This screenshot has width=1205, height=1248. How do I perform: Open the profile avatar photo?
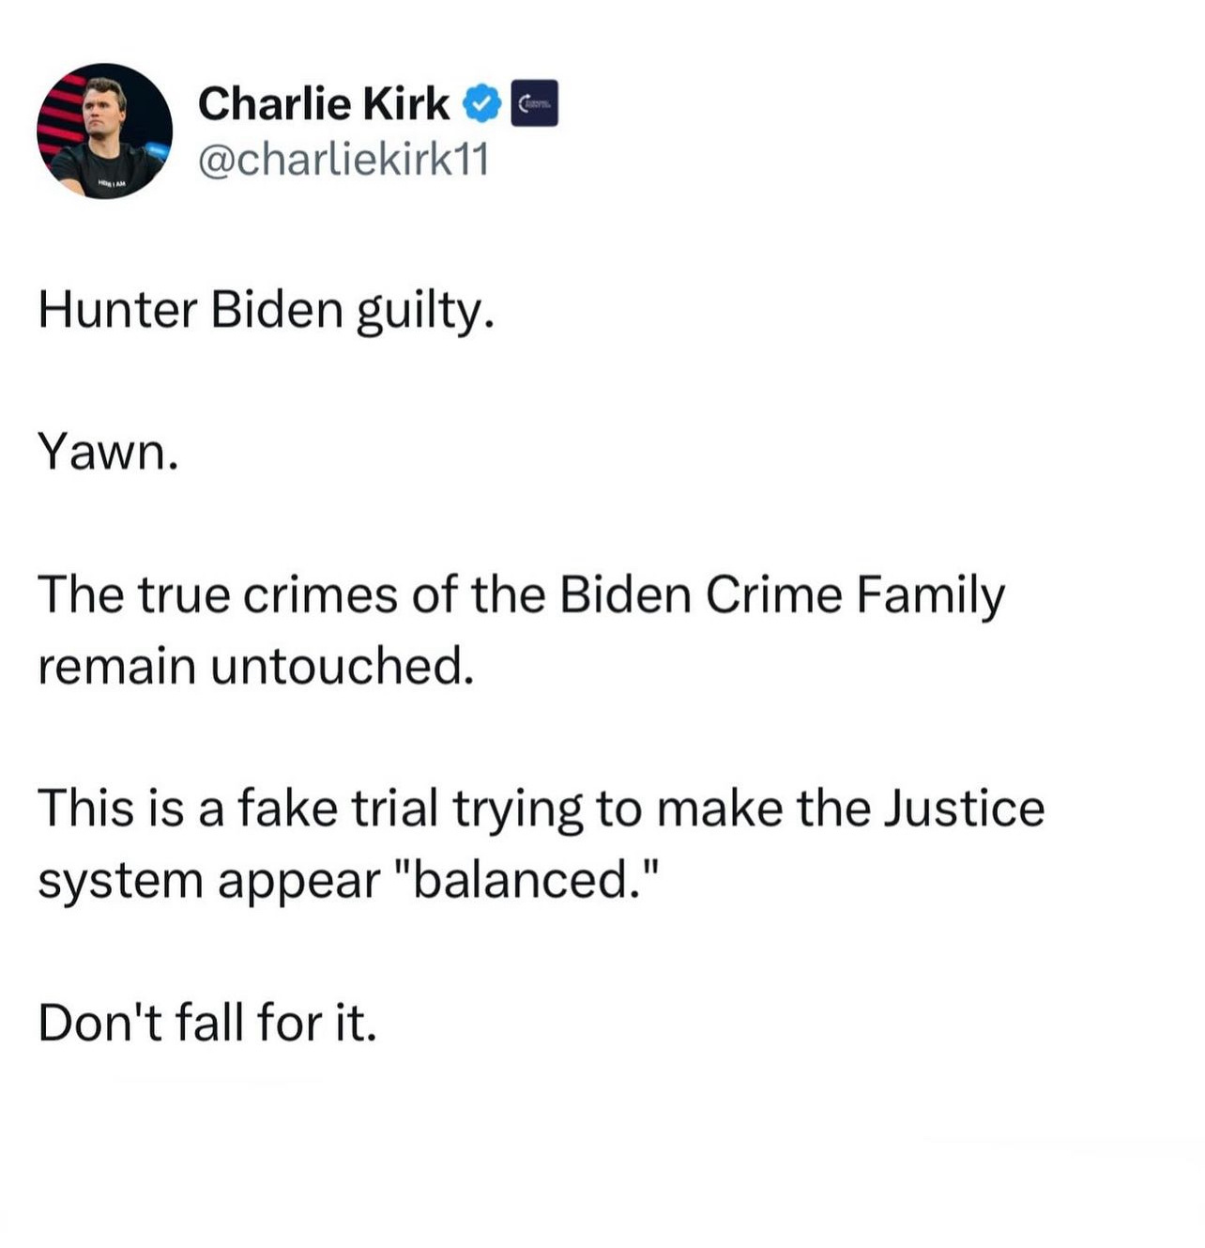104,131
